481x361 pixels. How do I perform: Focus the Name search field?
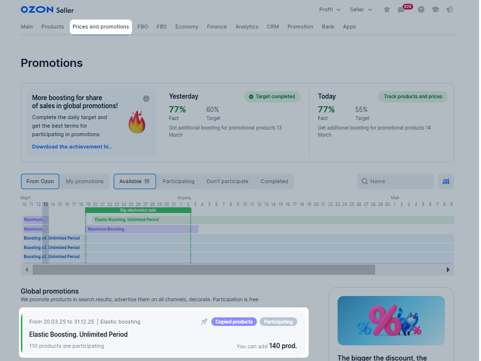(396, 181)
